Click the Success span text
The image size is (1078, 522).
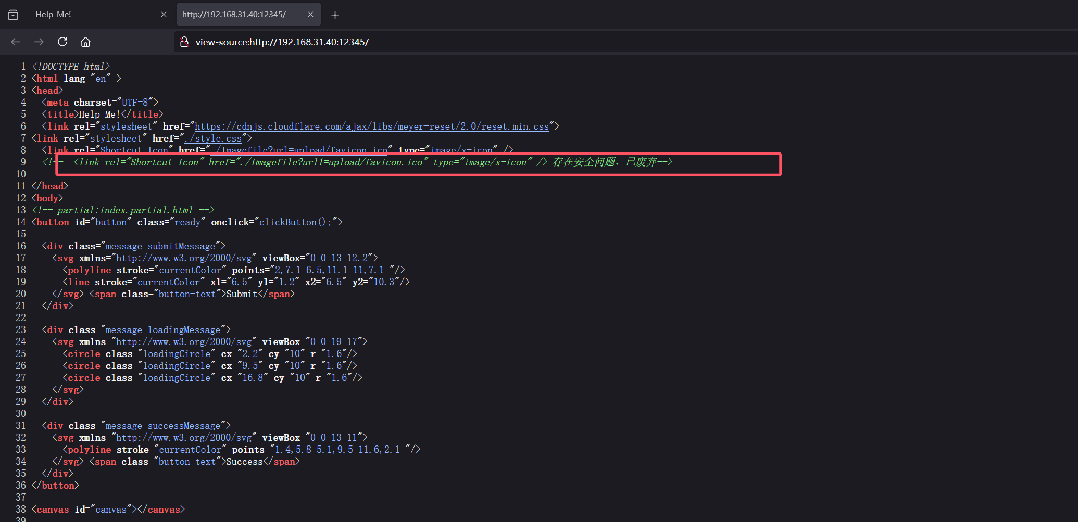[244, 462]
